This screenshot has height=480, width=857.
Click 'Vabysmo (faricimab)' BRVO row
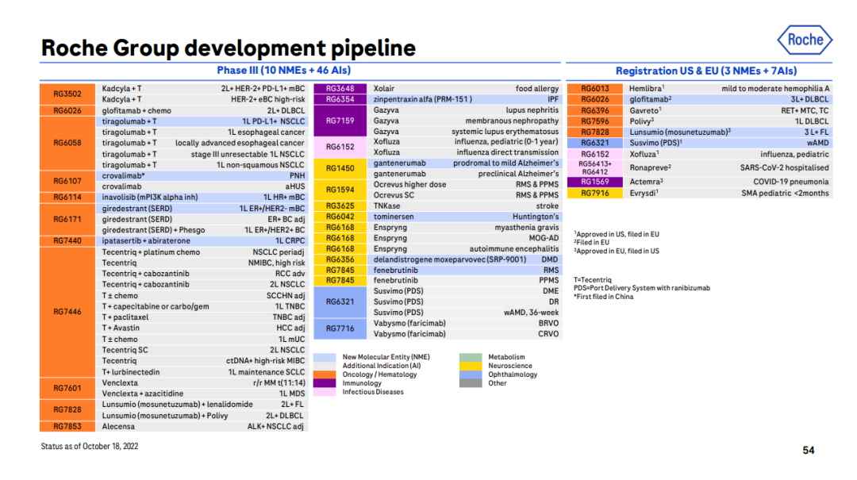click(466, 324)
